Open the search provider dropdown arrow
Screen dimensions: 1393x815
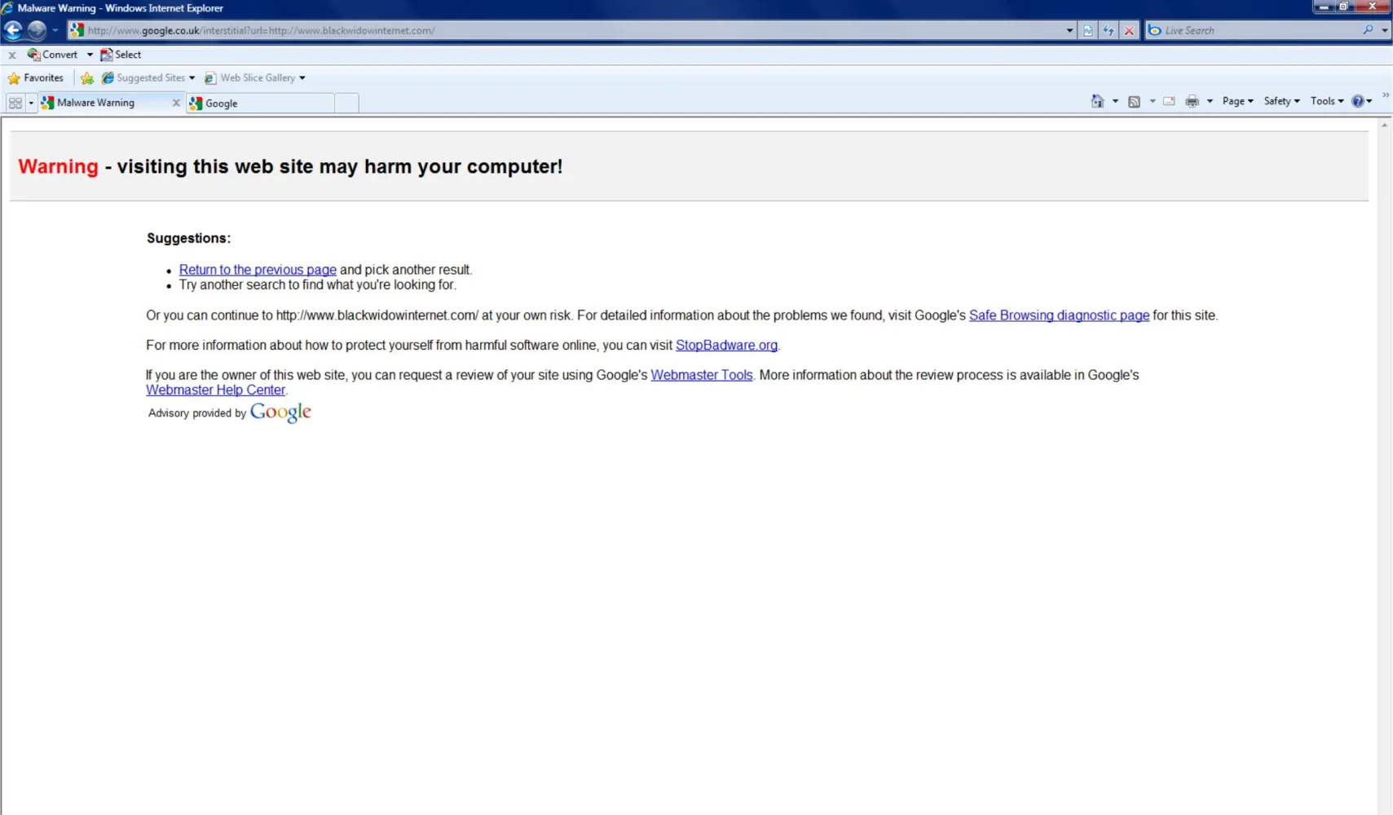pos(1385,30)
